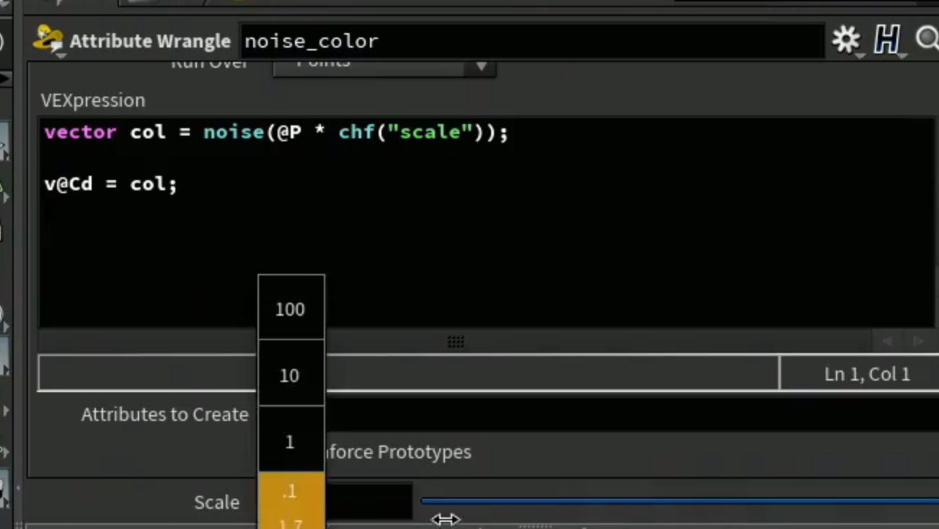Click the dotted grip handle below editor

(x=455, y=342)
